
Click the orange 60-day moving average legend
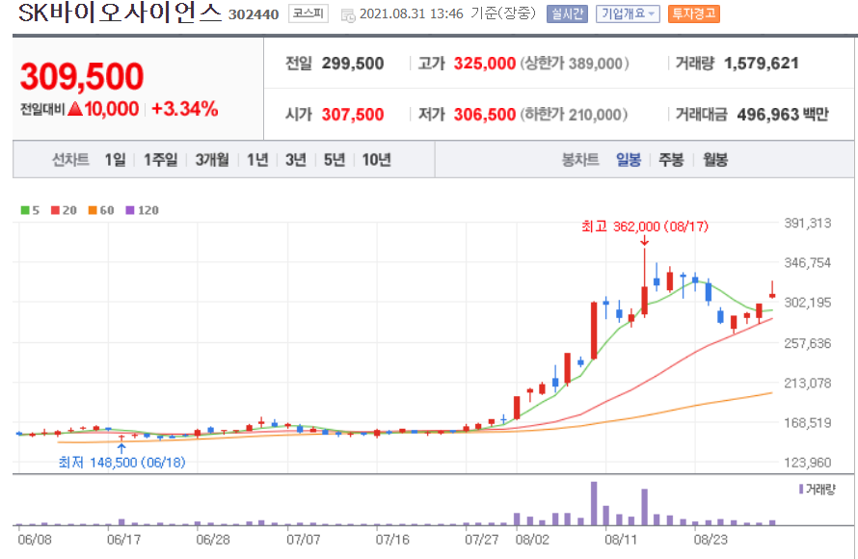tap(101, 210)
